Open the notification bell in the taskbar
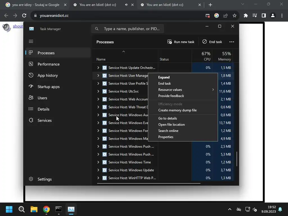 pyautogui.click(x=280, y=209)
